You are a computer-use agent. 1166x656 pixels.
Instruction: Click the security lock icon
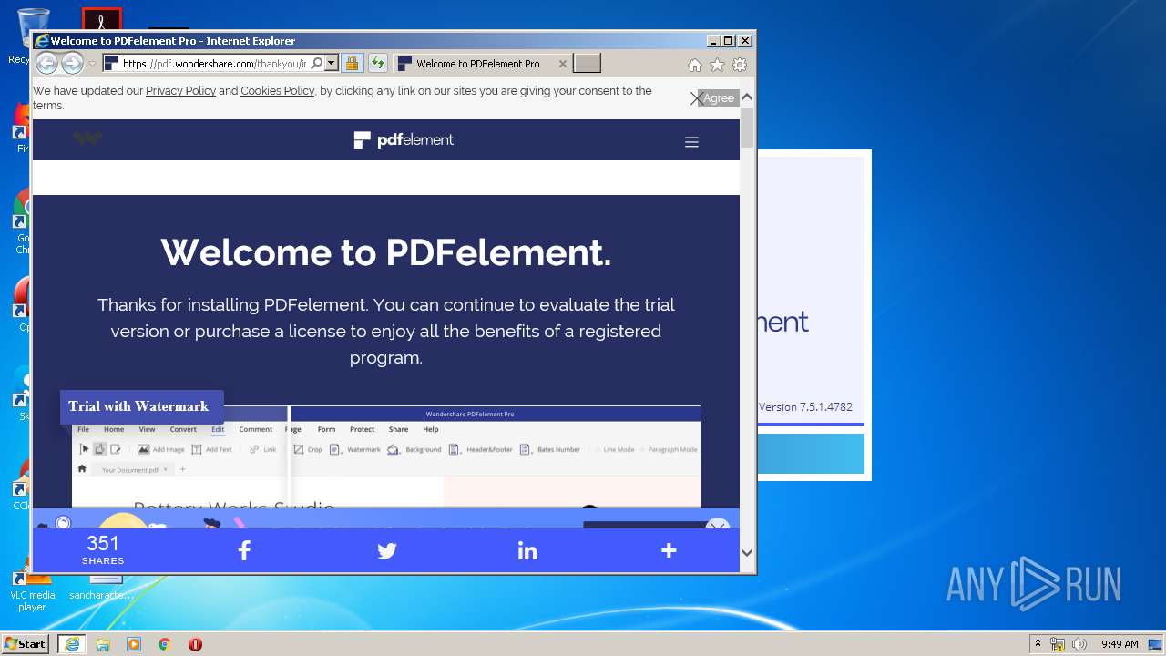(x=352, y=64)
